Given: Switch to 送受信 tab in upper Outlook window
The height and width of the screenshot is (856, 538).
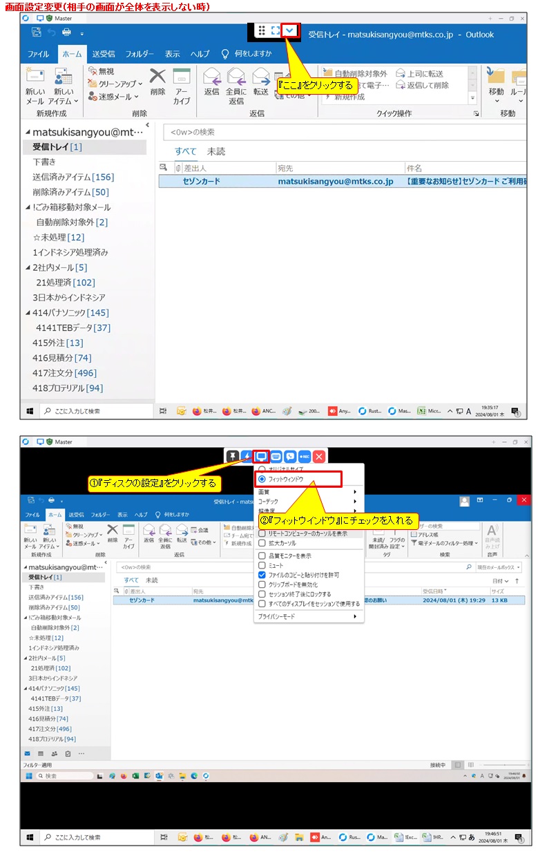Looking at the screenshot, I should (104, 54).
